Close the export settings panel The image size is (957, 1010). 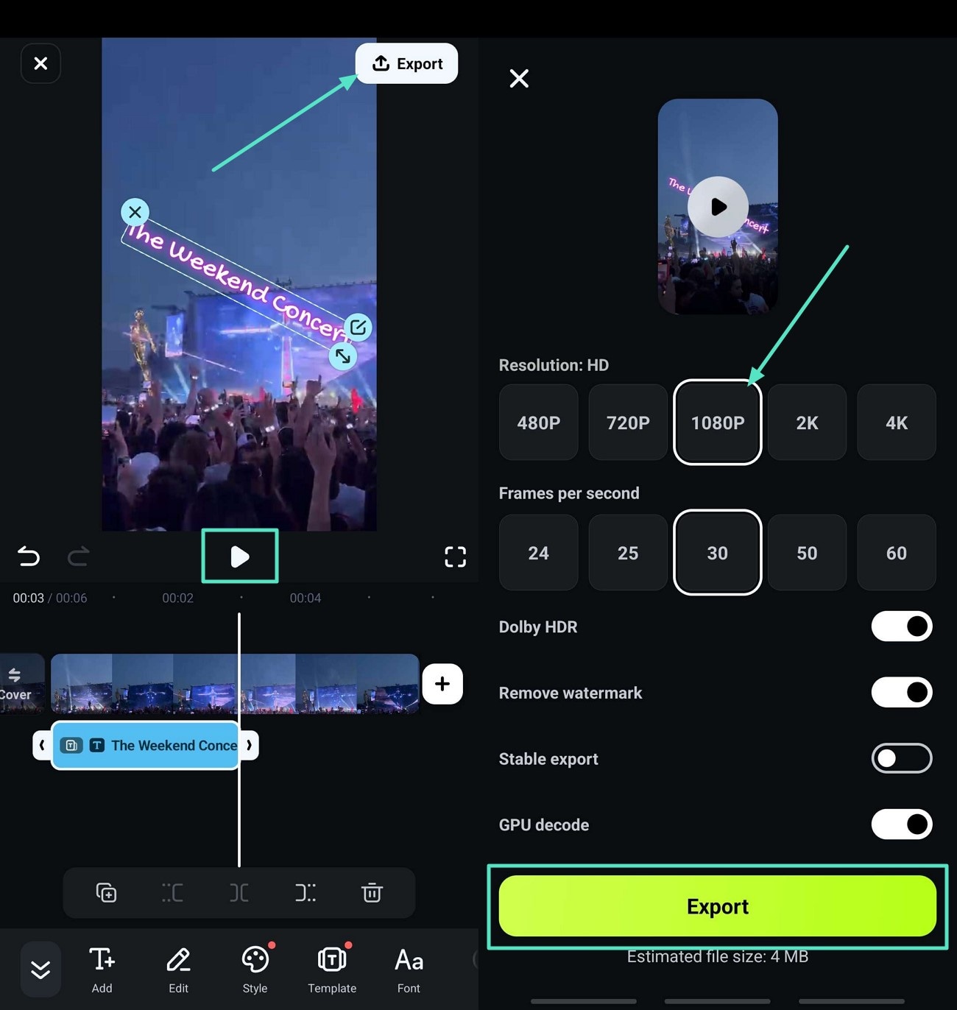click(519, 78)
